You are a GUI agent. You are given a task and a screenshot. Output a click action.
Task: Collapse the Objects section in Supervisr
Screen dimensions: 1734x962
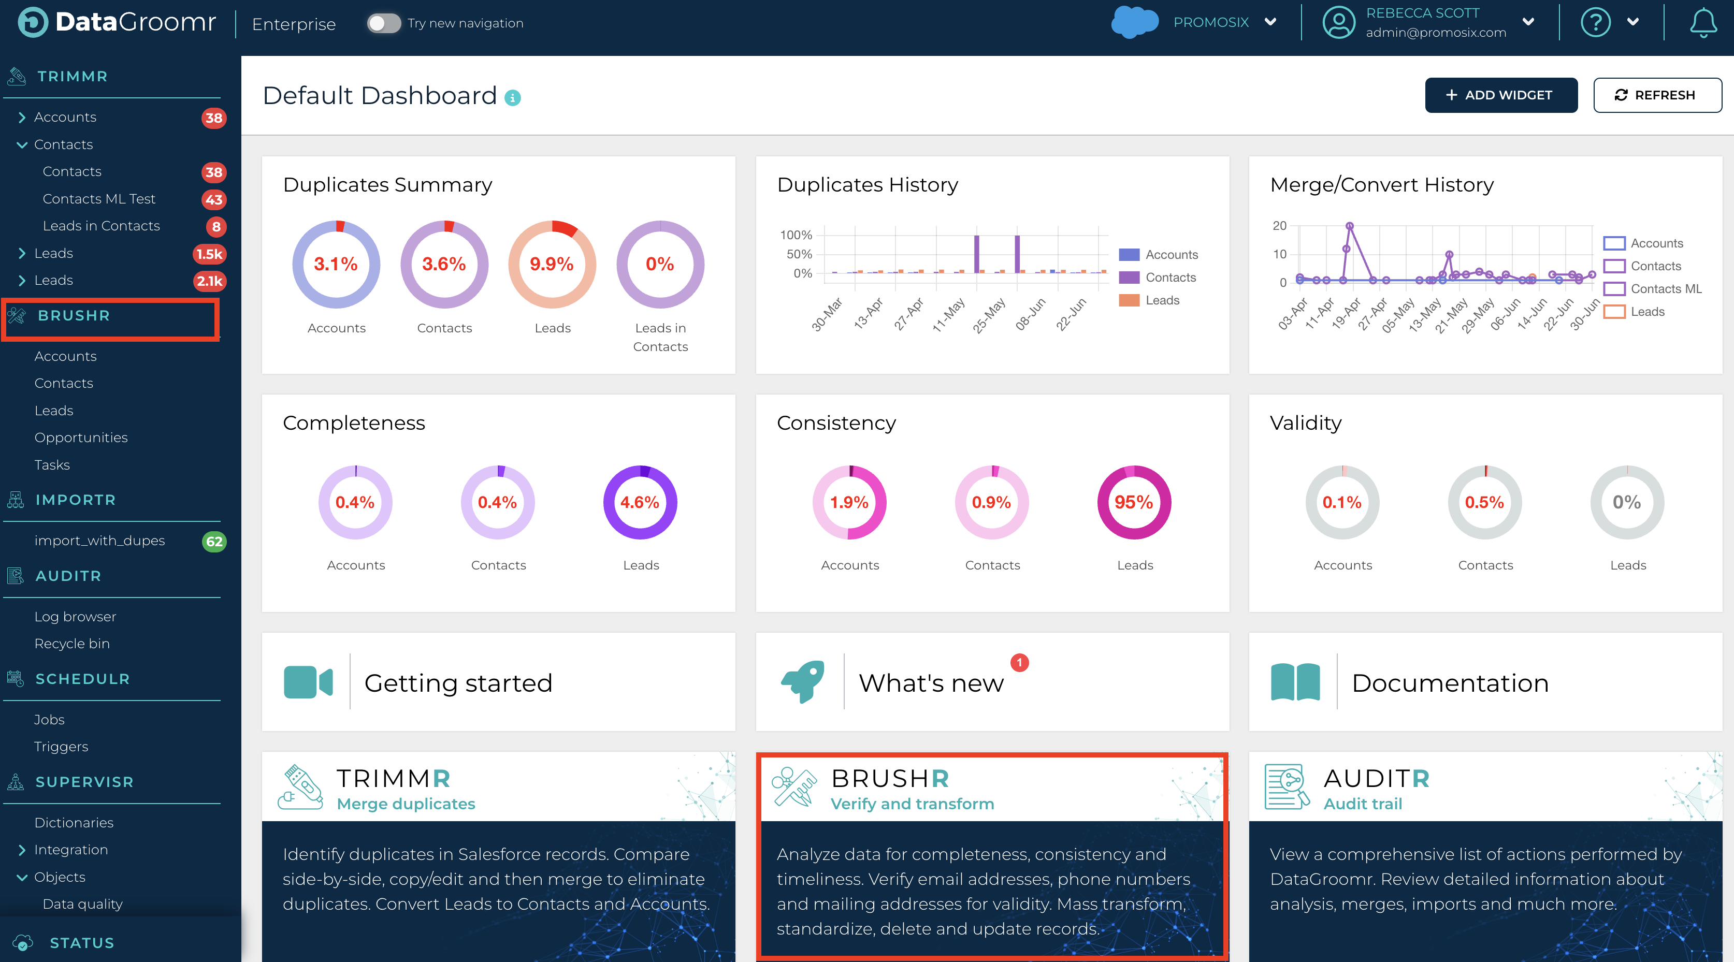point(22,877)
